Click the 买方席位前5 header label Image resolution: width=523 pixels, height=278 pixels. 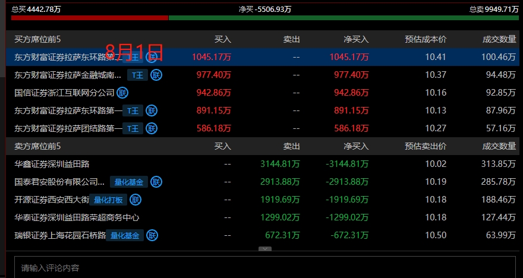37,39
